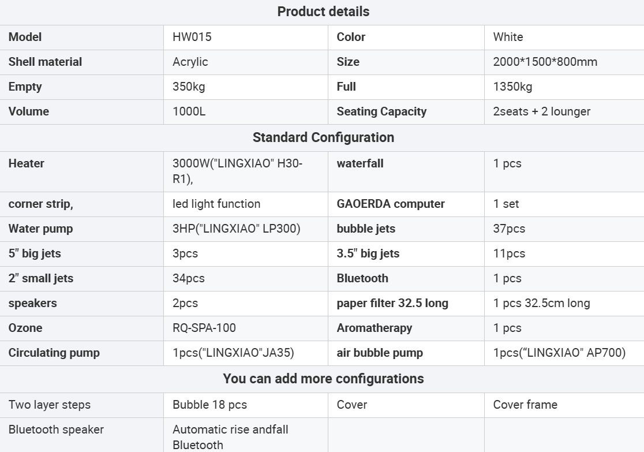Select the 3HP water pump value
This screenshot has height=452, width=644.
tap(236, 229)
